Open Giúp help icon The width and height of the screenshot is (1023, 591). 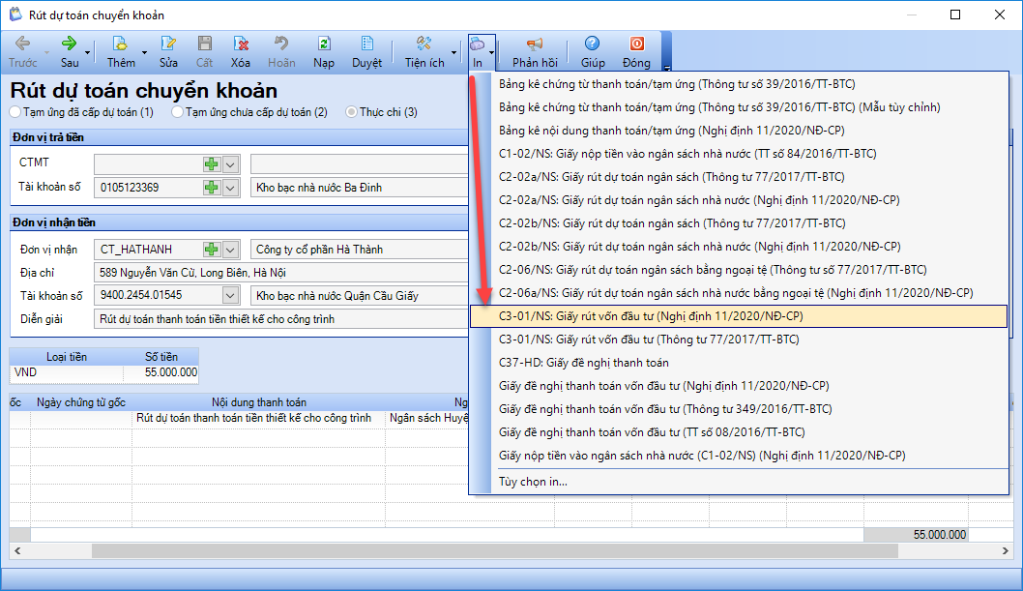point(593,44)
